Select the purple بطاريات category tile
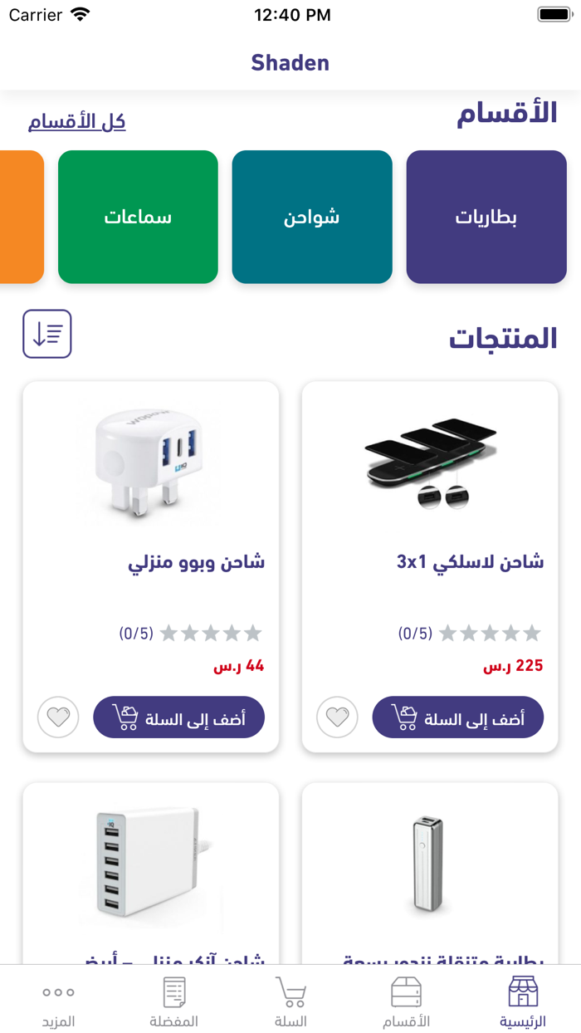581x1033 pixels. tap(486, 217)
